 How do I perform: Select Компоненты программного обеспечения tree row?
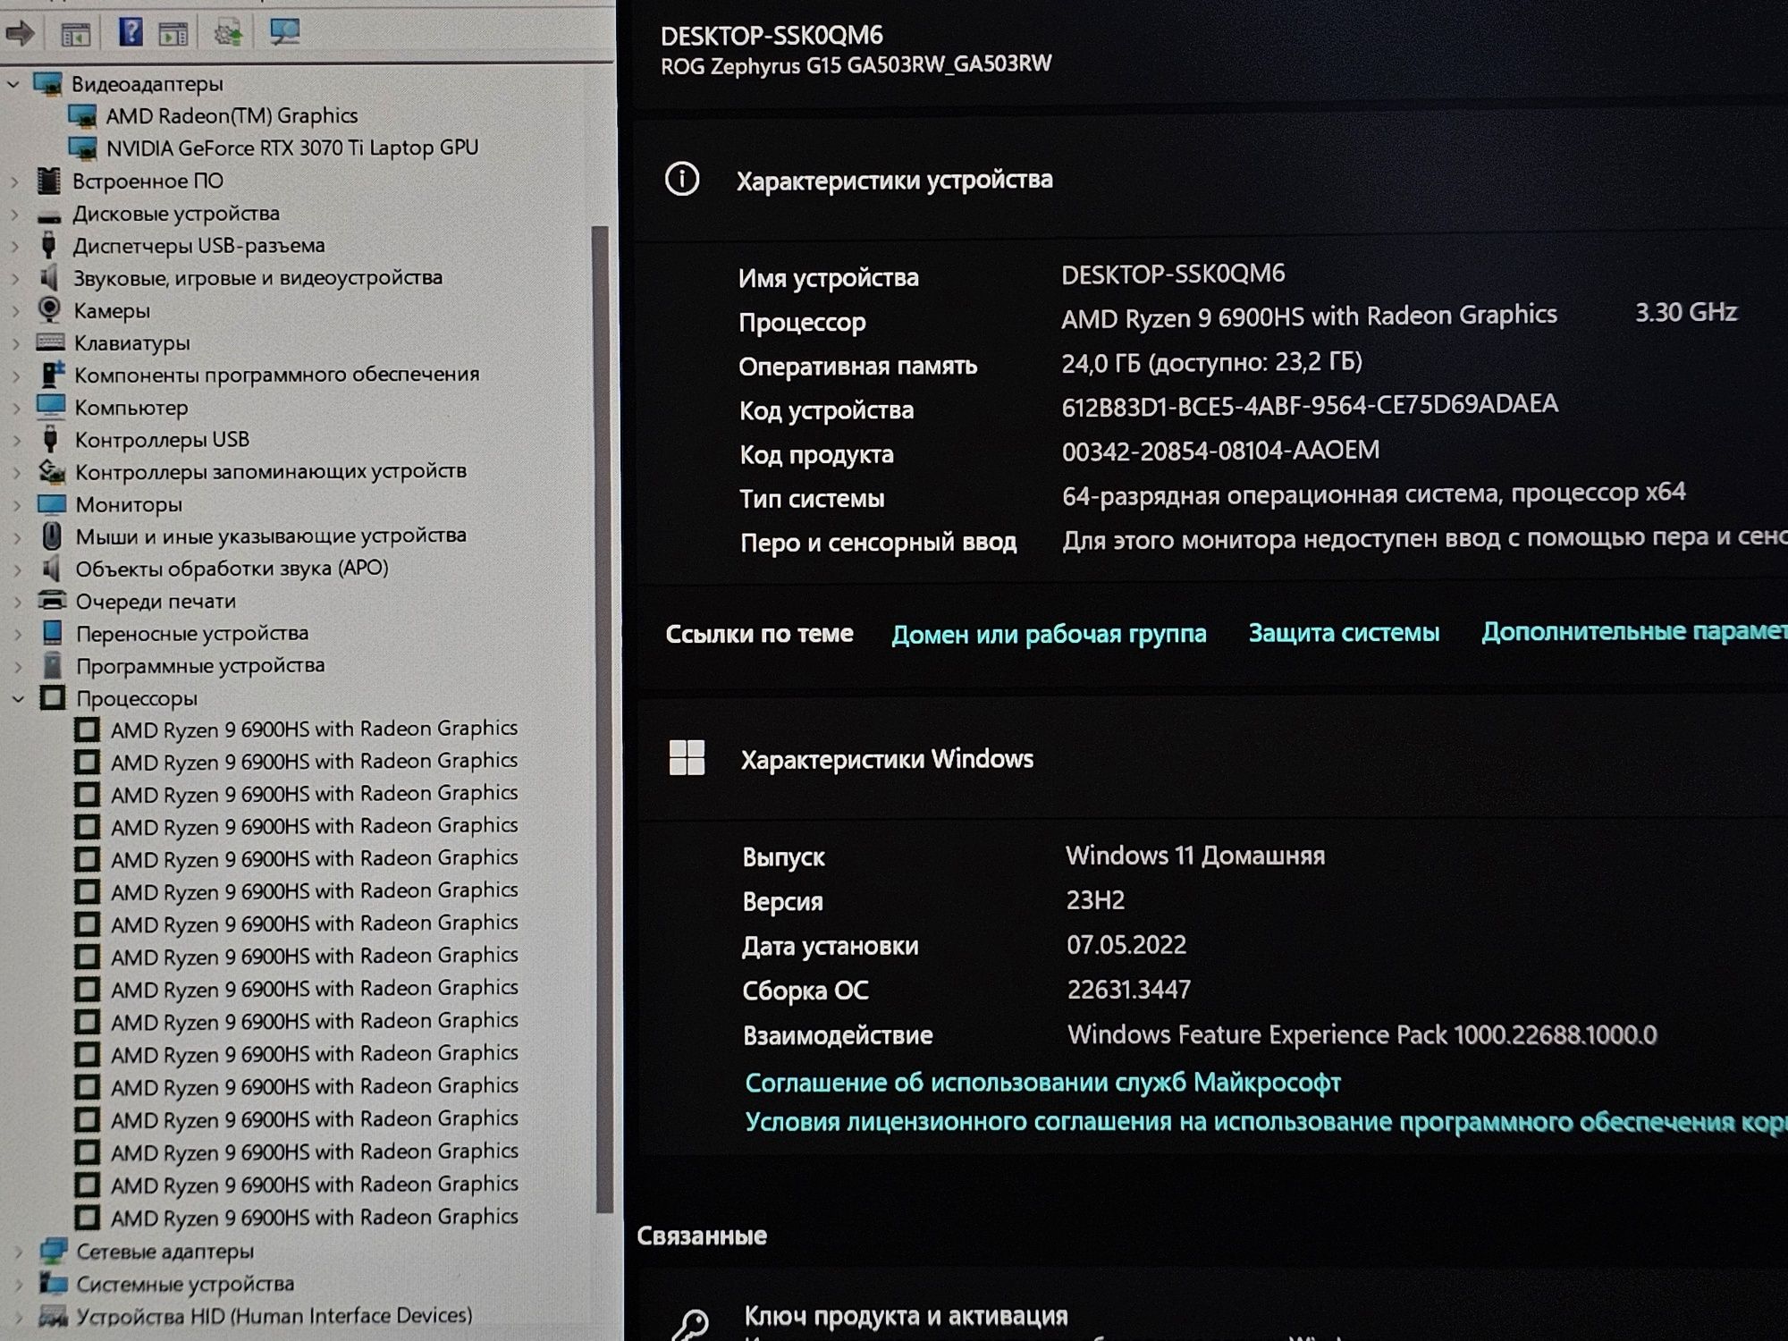coord(276,375)
